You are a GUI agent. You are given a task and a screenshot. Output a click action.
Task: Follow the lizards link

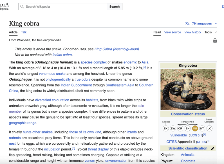132,132
